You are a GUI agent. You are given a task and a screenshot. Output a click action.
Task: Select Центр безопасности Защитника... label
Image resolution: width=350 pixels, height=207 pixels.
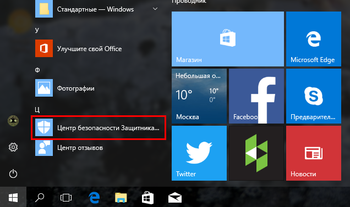point(108,128)
